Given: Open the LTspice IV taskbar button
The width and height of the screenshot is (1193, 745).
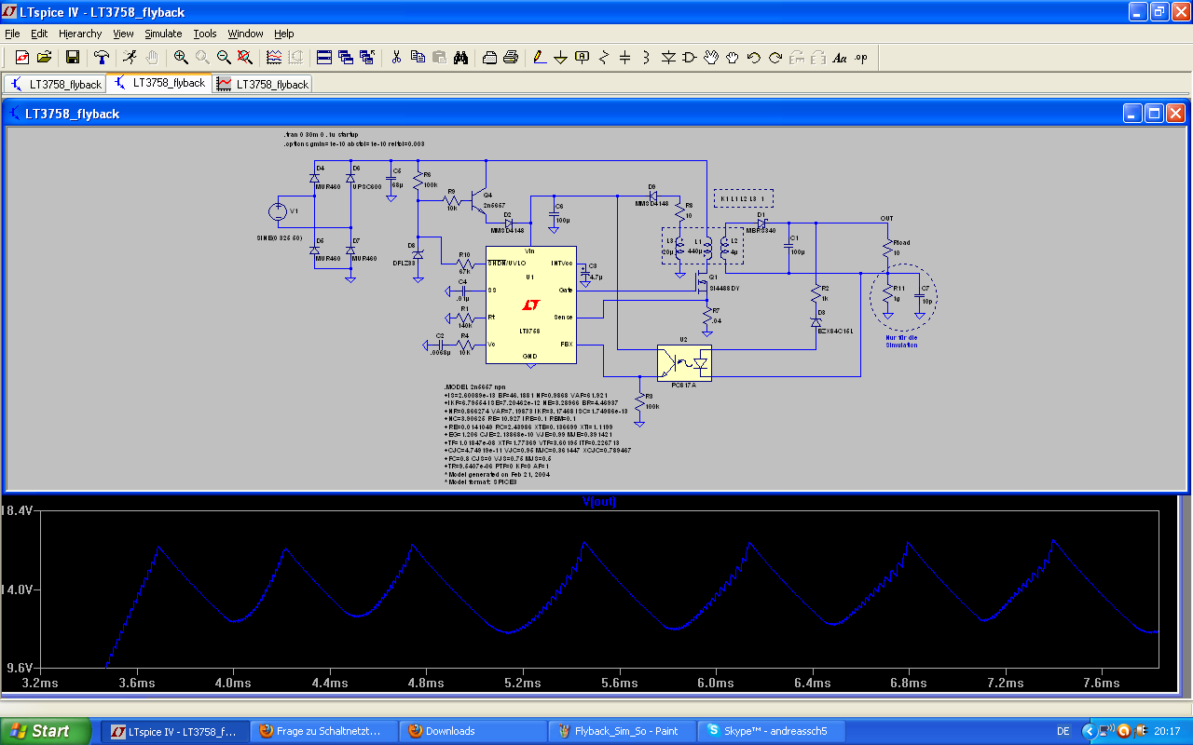Looking at the screenshot, I should tap(174, 731).
